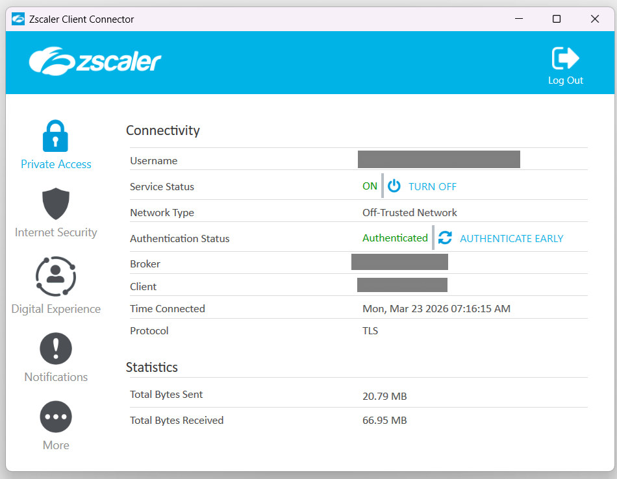The height and width of the screenshot is (479, 617).
Task: Close the Zscaler Client Connector window
Action: [595, 19]
